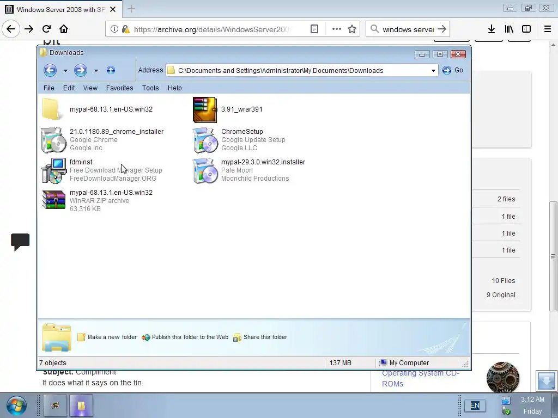Click file name 21.0.1180.89_chrome_installer
Image resolution: width=558 pixels, height=418 pixels.
pos(117,132)
